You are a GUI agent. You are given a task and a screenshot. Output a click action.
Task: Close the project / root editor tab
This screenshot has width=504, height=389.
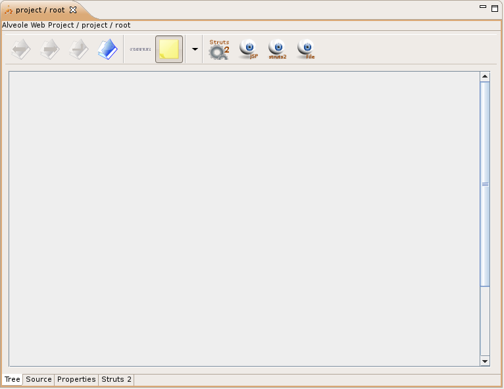click(73, 10)
